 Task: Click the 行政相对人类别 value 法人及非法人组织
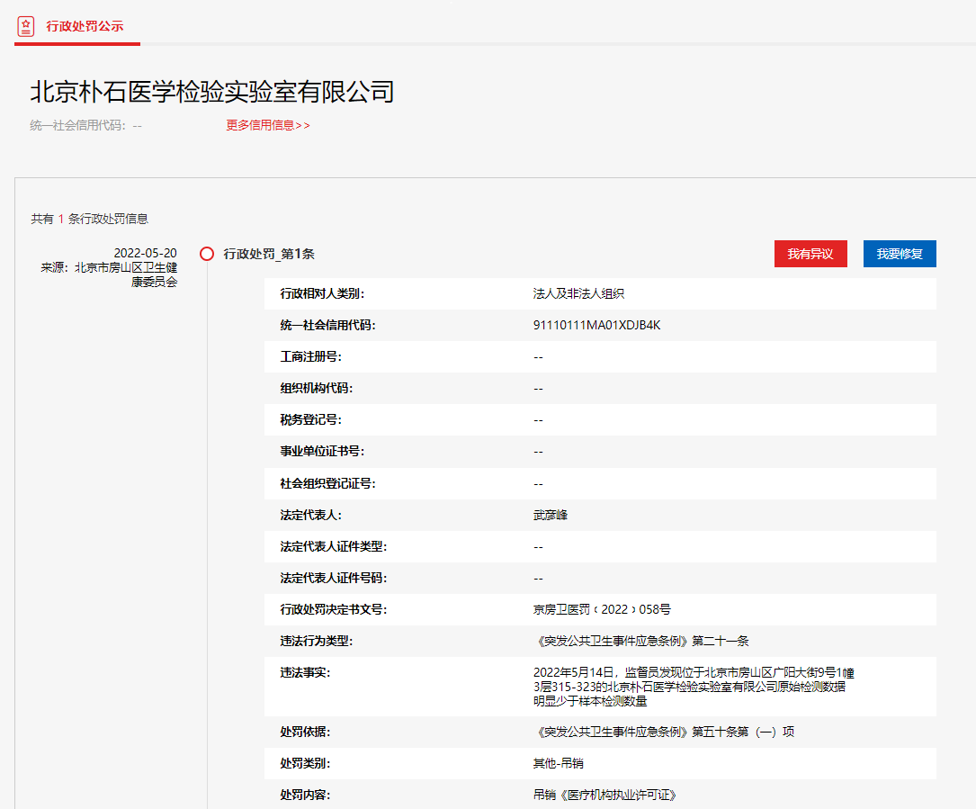pyautogui.click(x=578, y=293)
